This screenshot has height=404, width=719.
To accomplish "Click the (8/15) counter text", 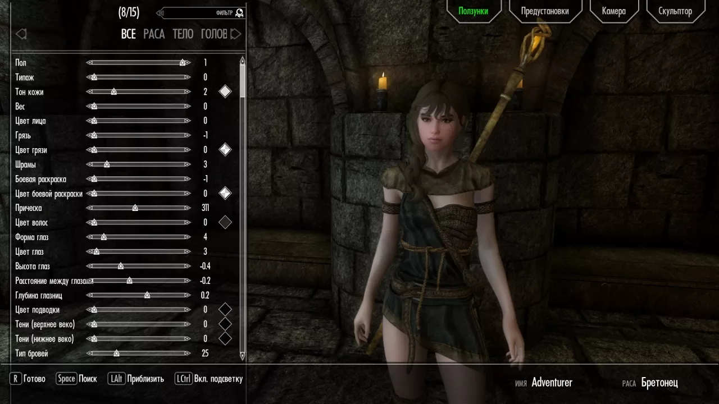I will point(129,12).
